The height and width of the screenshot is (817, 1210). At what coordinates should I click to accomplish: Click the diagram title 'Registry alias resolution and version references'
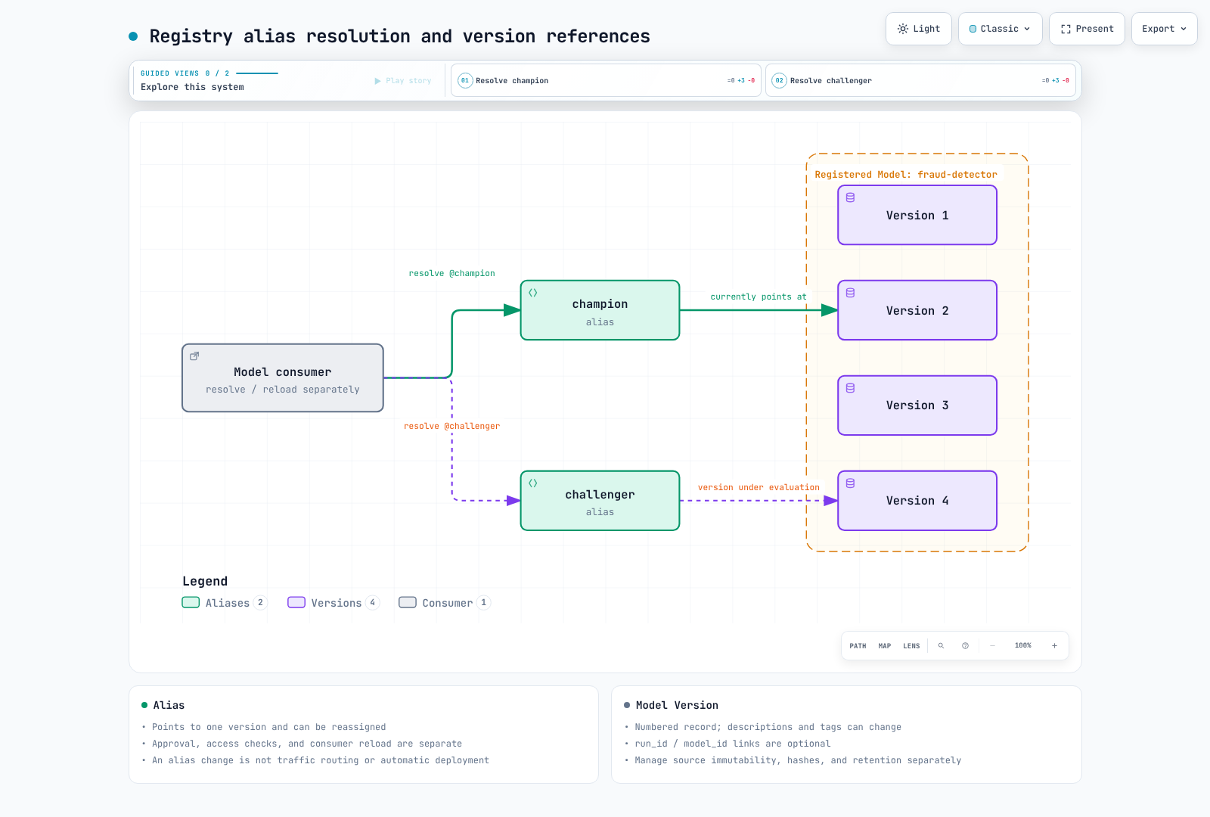click(x=399, y=36)
